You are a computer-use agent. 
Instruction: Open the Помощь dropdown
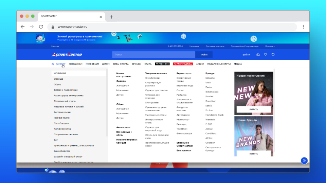click(270, 46)
